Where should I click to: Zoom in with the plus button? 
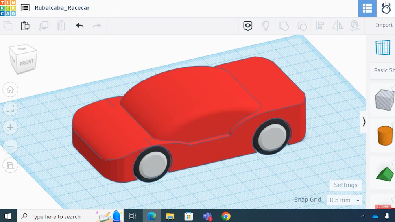(x=10, y=127)
